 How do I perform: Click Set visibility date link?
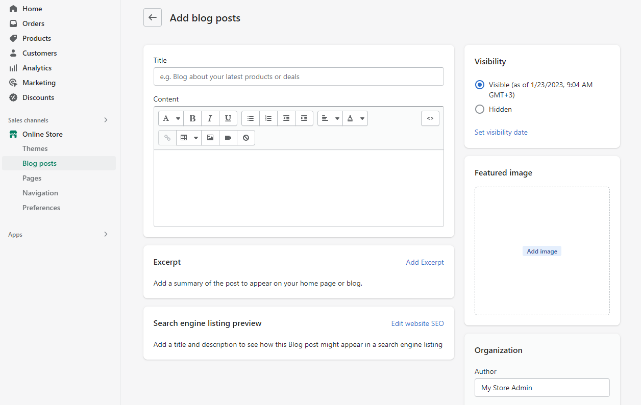[x=501, y=132]
